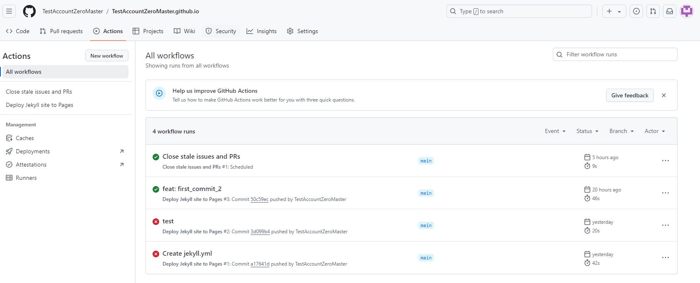Click the play icon in feedback banner
Screen dimensions: 700x283
(x=159, y=93)
